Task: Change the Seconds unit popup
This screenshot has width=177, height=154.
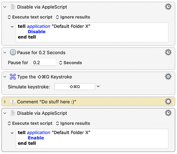Action: click(x=71, y=63)
